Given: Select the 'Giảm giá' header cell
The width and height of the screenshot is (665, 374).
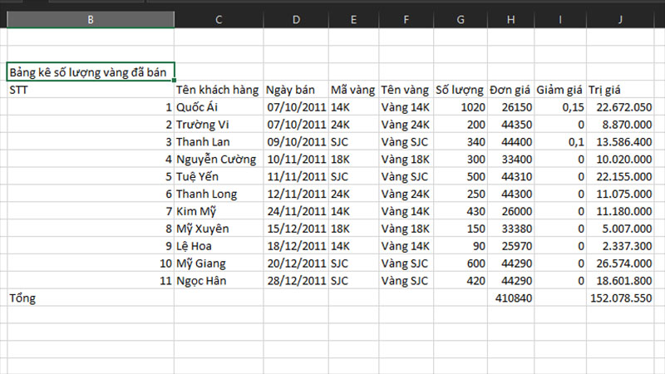Looking at the screenshot, I should (559, 90).
